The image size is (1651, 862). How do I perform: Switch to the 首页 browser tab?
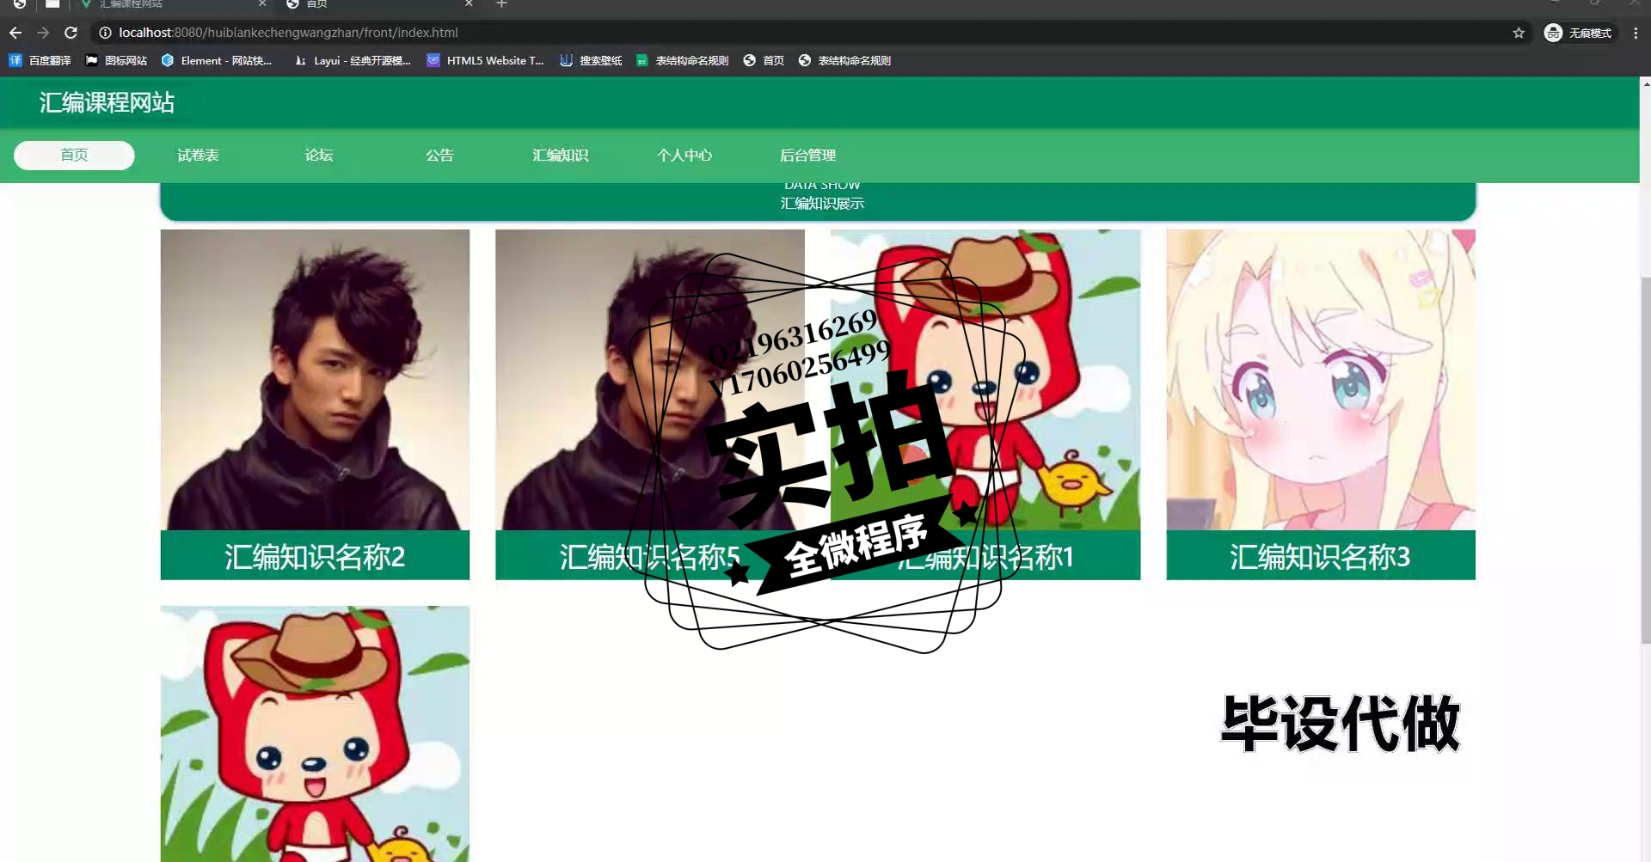click(x=378, y=4)
